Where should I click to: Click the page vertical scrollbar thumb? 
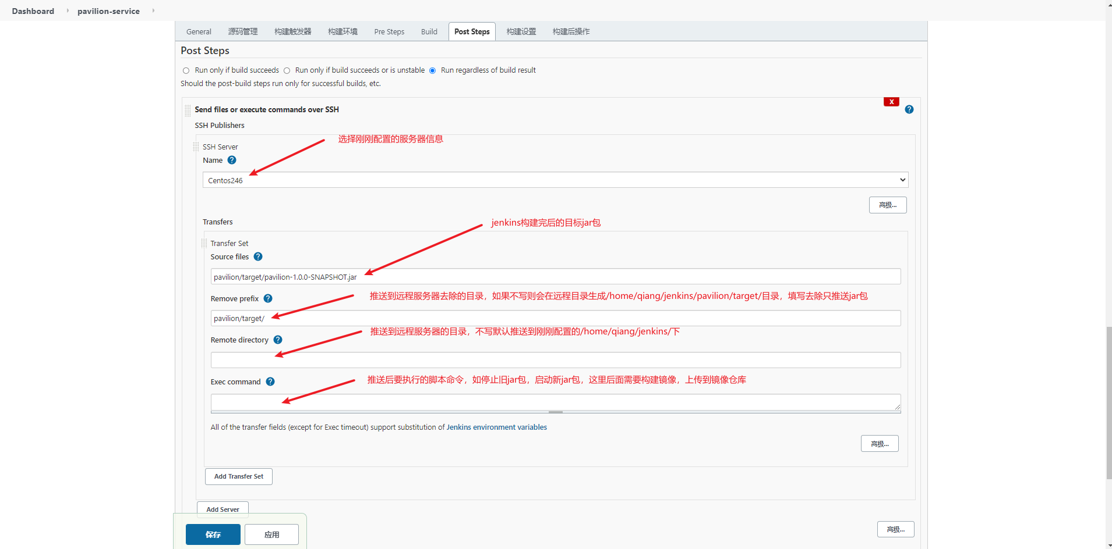coord(1109,403)
